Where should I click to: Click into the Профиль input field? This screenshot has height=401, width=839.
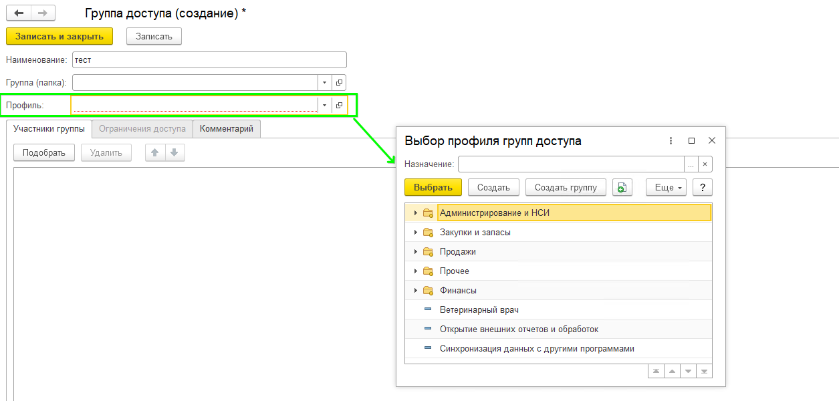(195, 105)
